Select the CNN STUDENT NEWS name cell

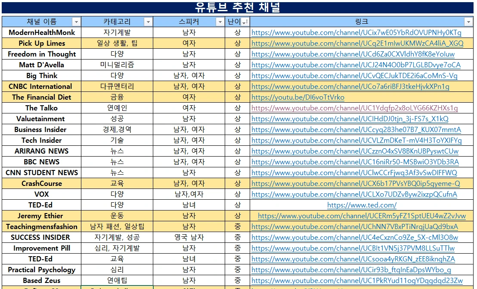point(42,173)
